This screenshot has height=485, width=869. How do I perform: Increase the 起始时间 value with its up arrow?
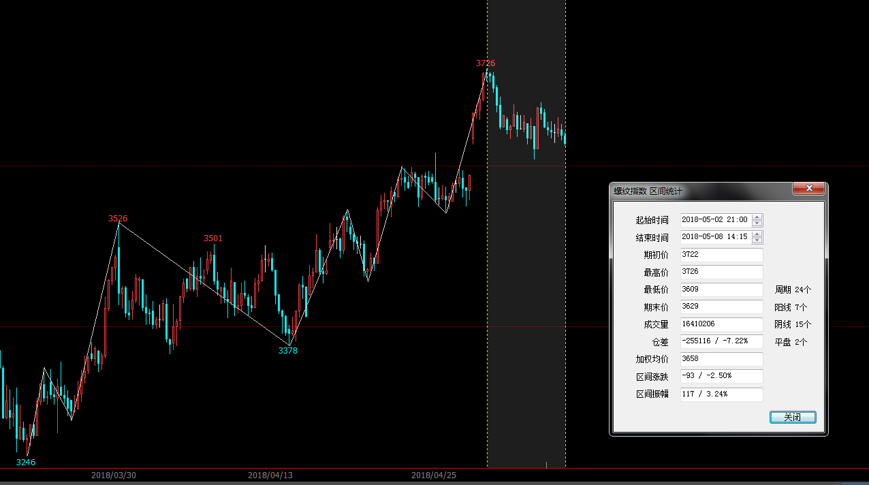click(x=757, y=217)
